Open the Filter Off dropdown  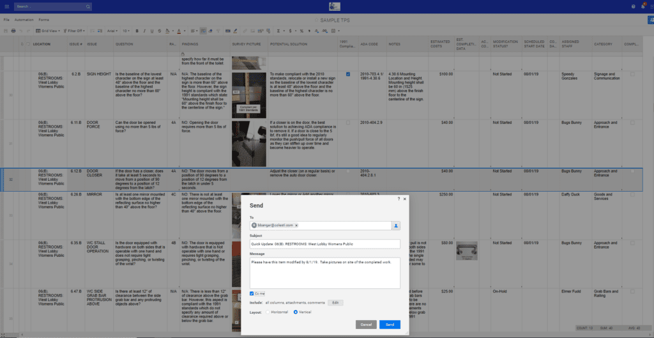pyautogui.click(x=74, y=31)
